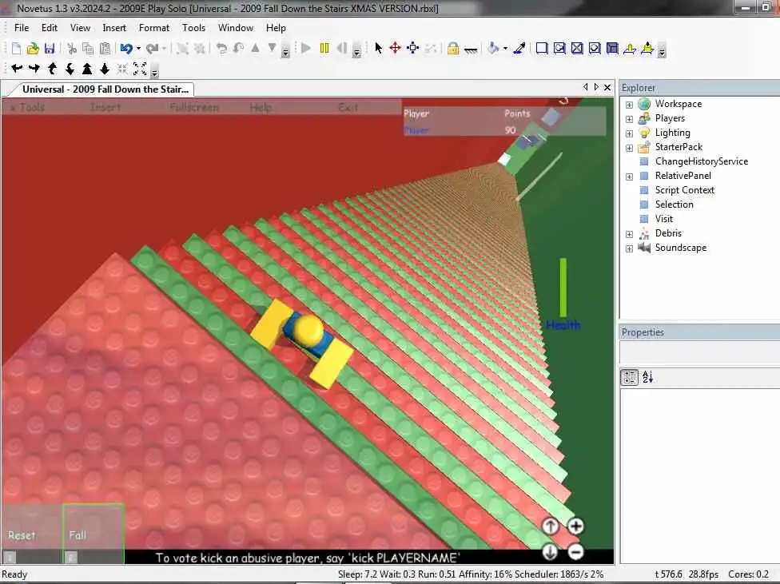Open the Edit menu
The width and height of the screenshot is (780, 584).
[50, 28]
